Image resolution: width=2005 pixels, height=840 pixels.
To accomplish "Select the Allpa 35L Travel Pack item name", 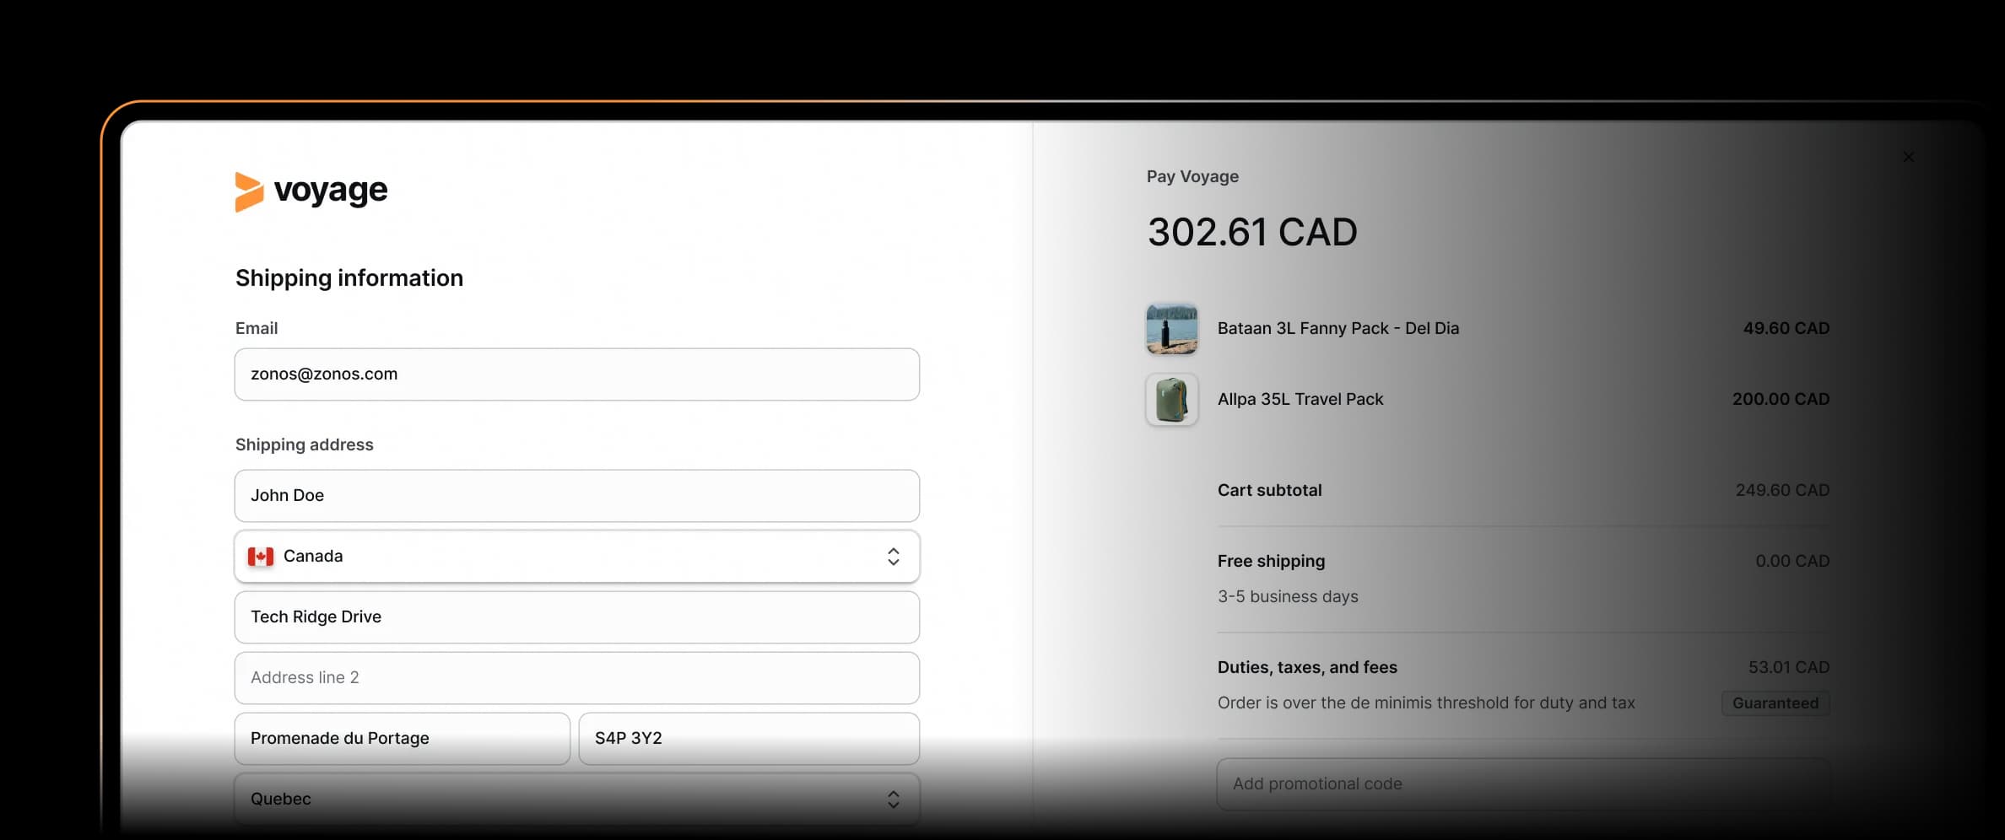I will click(1300, 400).
